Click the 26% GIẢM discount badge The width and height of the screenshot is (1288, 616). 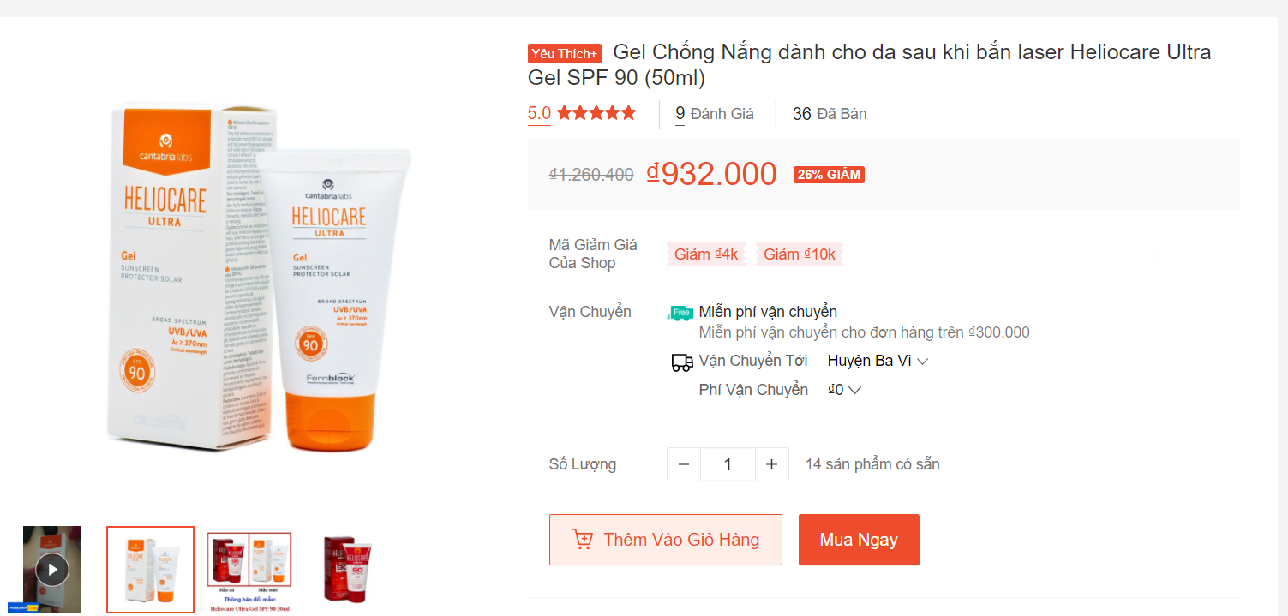(x=828, y=174)
